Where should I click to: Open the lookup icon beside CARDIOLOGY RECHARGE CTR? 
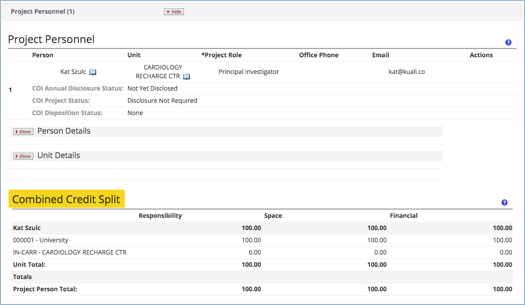point(186,76)
